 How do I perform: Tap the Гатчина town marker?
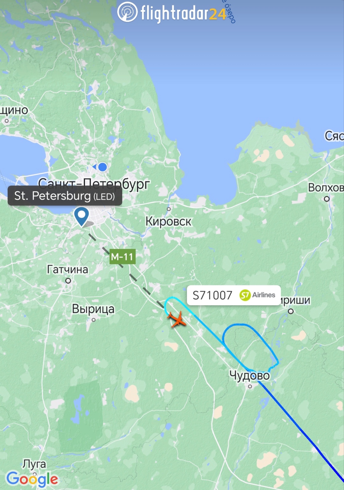[x=68, y=281]
